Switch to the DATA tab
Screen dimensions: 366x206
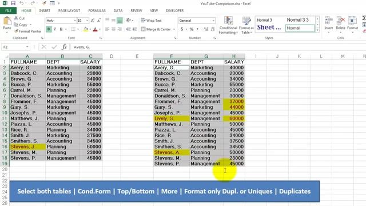(118, 10)
